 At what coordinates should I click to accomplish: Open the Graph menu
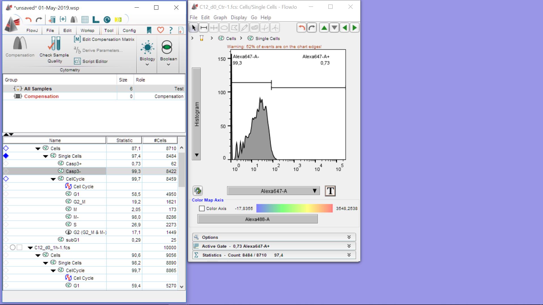coord(220,18)
